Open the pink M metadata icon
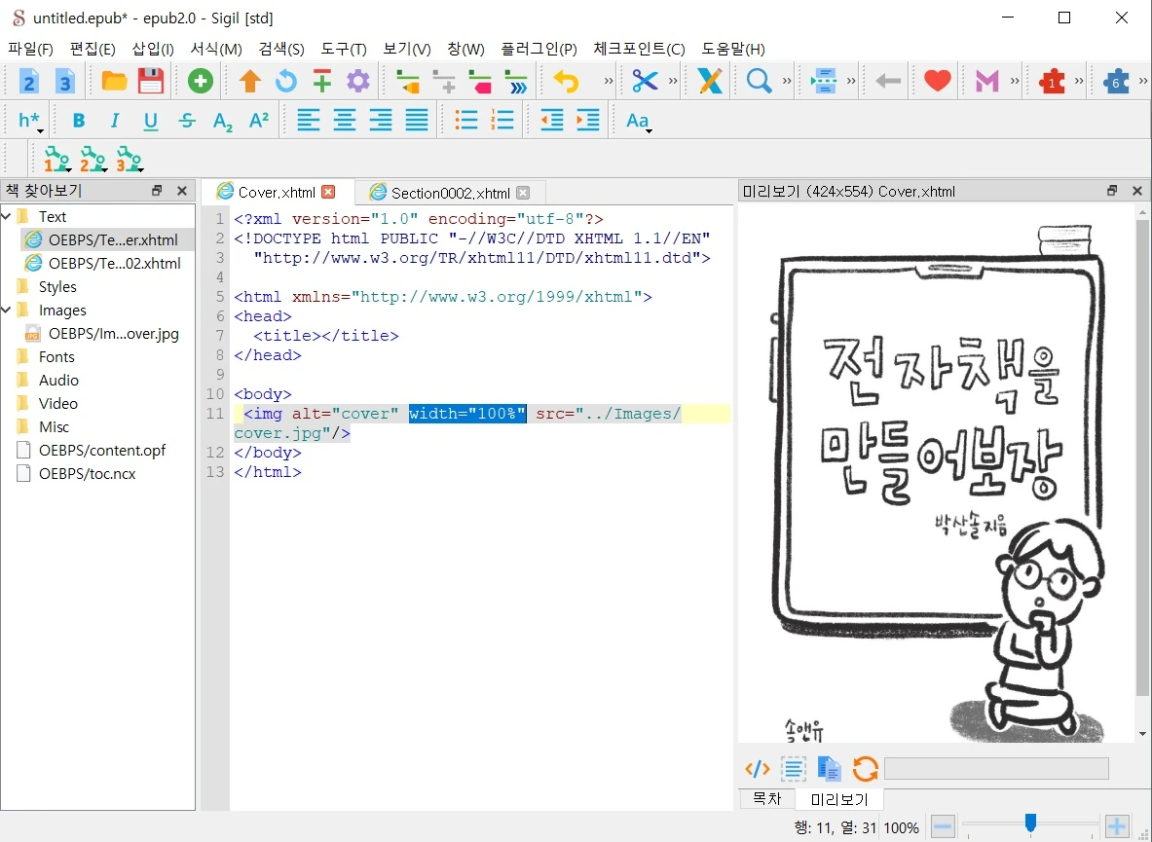This screenshot has height=842, width=1152. pyautogui.click(x=986, y=81)
